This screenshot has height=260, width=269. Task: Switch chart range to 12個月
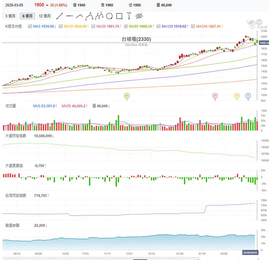(x=45, y=16)
